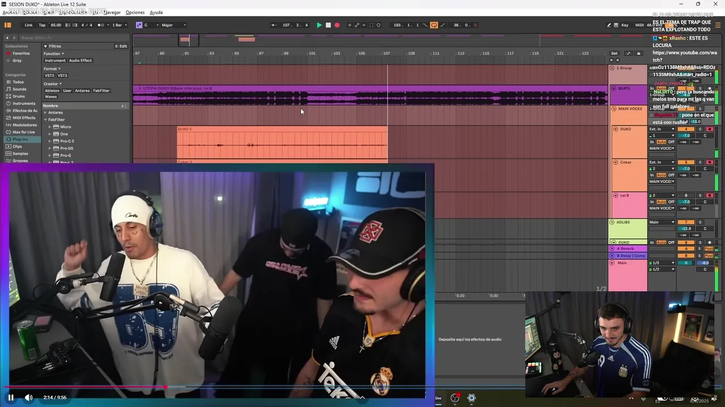Screen dimensions: 725x407
Task: Click the Re-enable Automation arrow icon
Action: click(364, 25)
